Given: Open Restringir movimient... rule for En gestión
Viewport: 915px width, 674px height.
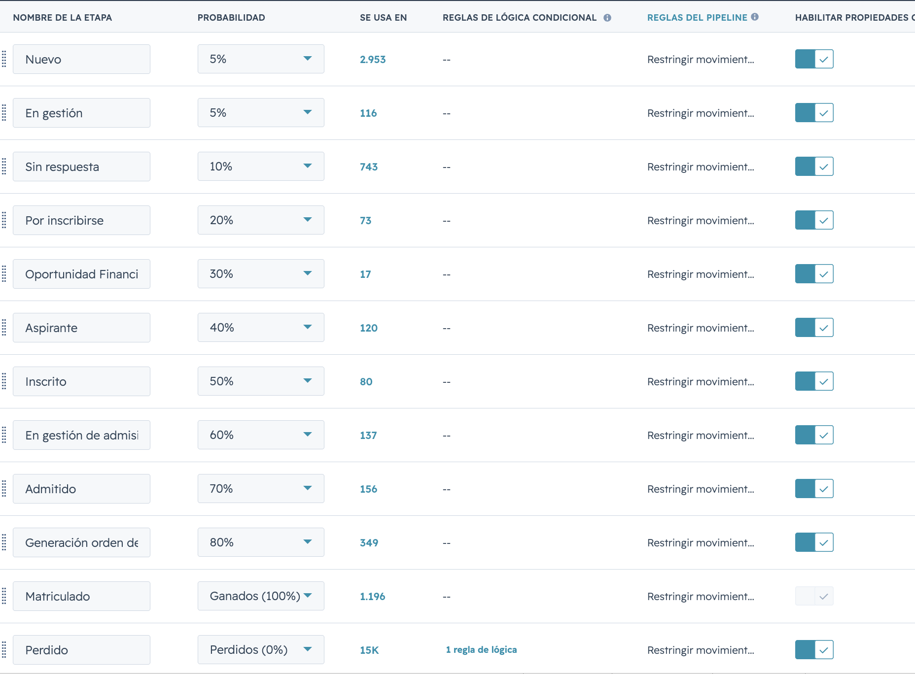Looking at the screenshot, I should pos(701,113).
